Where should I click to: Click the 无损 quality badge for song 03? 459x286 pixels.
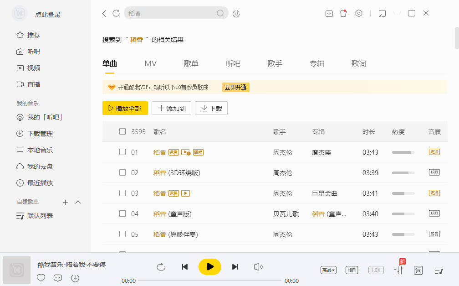(434, 193)
